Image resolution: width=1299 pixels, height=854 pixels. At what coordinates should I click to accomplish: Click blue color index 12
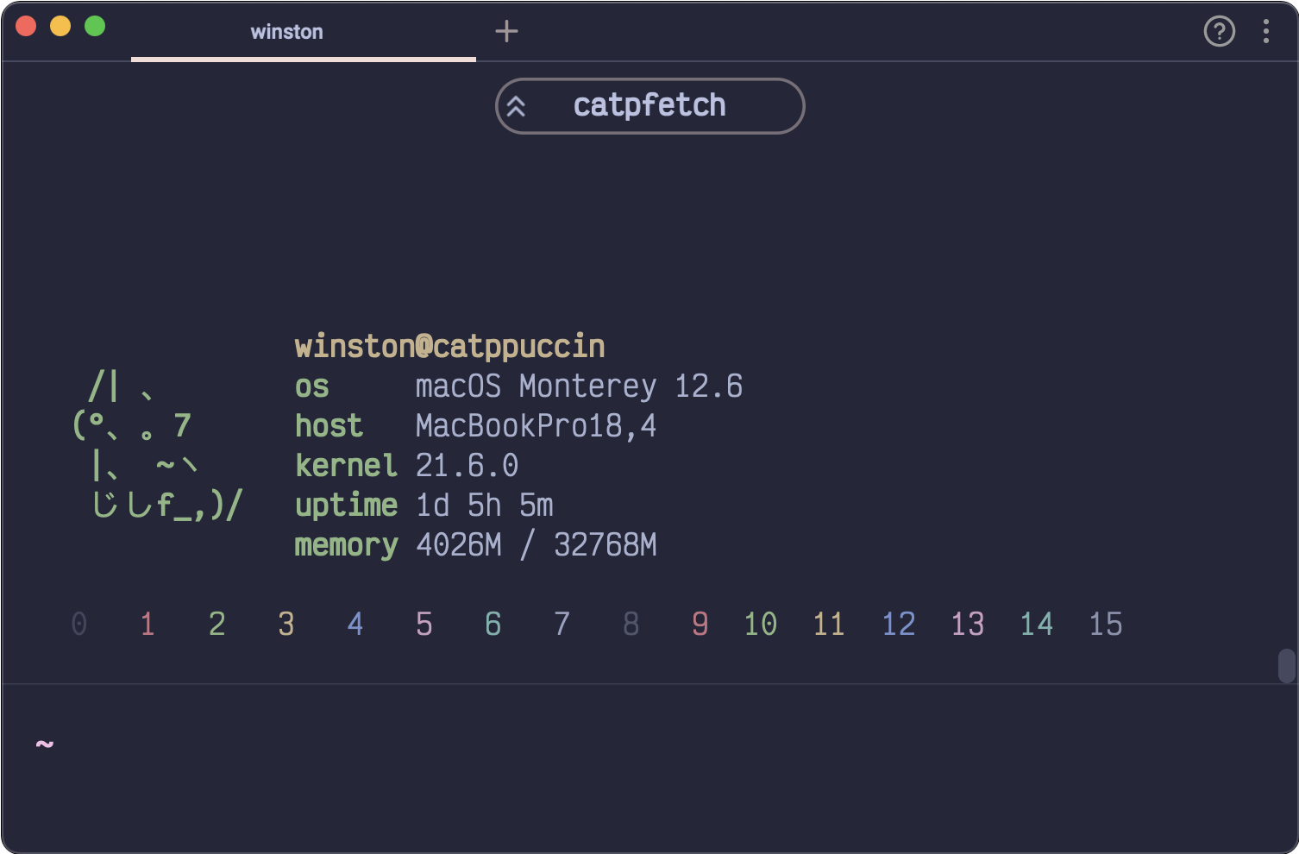(x=898, y=624)
